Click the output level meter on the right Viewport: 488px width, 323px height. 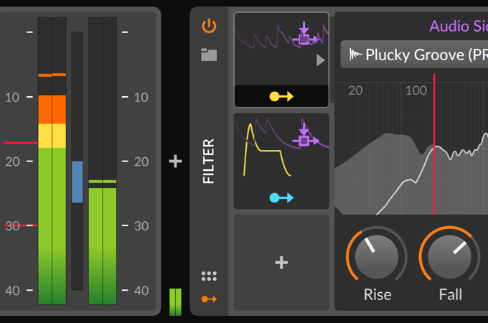[x=103, y=161]
